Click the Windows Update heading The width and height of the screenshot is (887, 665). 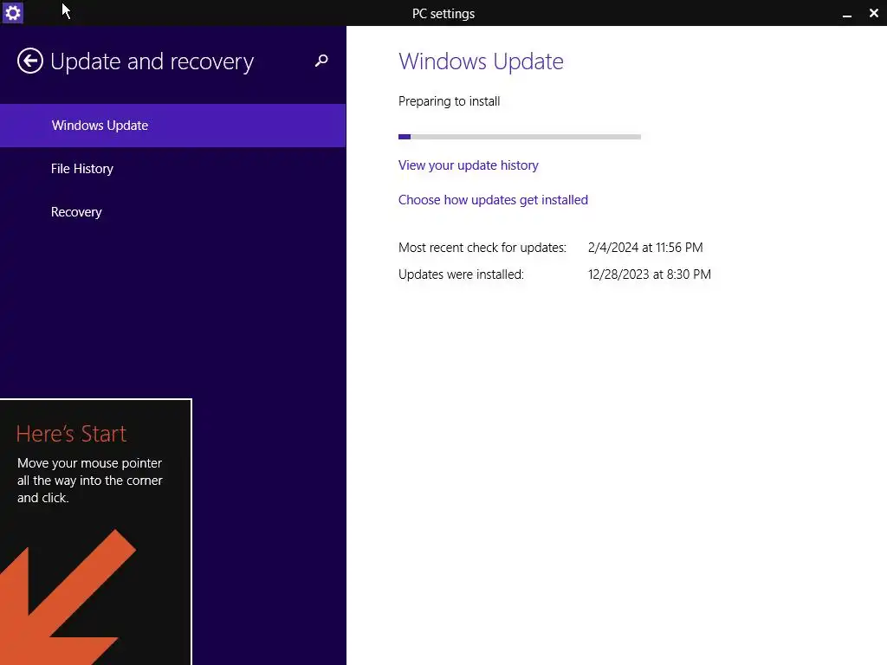481,61
